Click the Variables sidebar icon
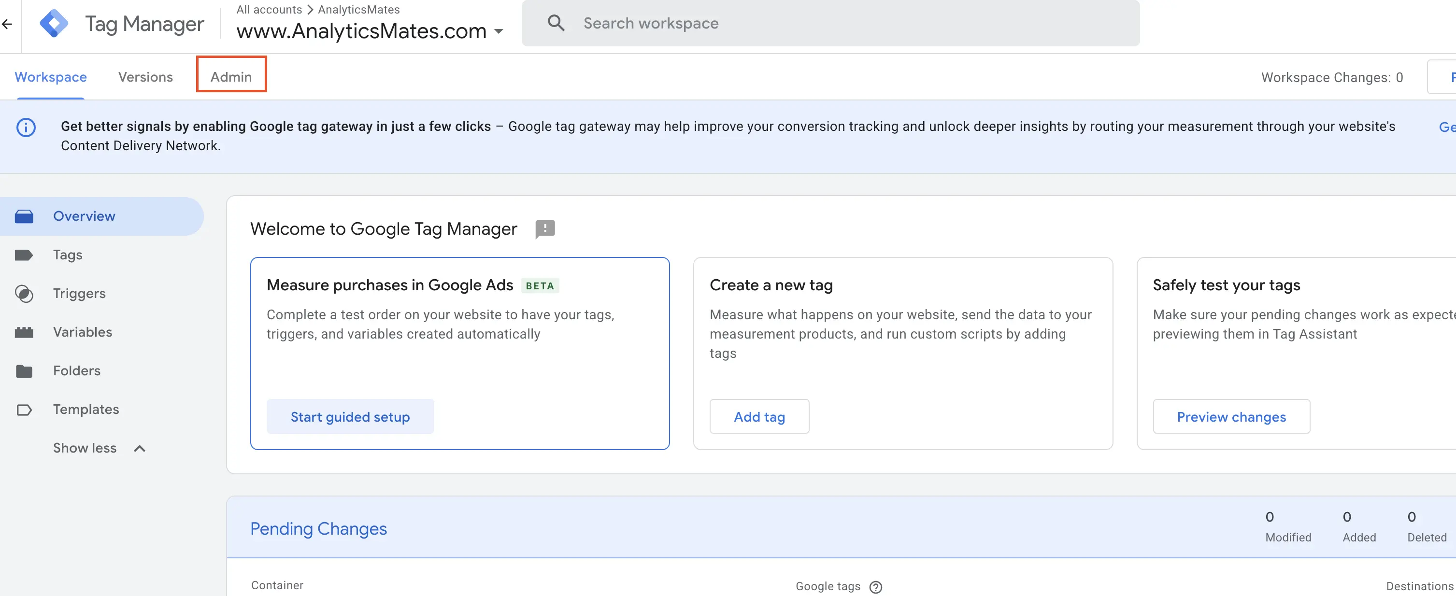Image resolution: width=1456 pixels, height=596 pixels. point(24,332)
